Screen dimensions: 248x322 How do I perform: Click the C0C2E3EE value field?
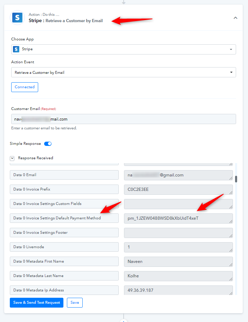click(178, 189)
